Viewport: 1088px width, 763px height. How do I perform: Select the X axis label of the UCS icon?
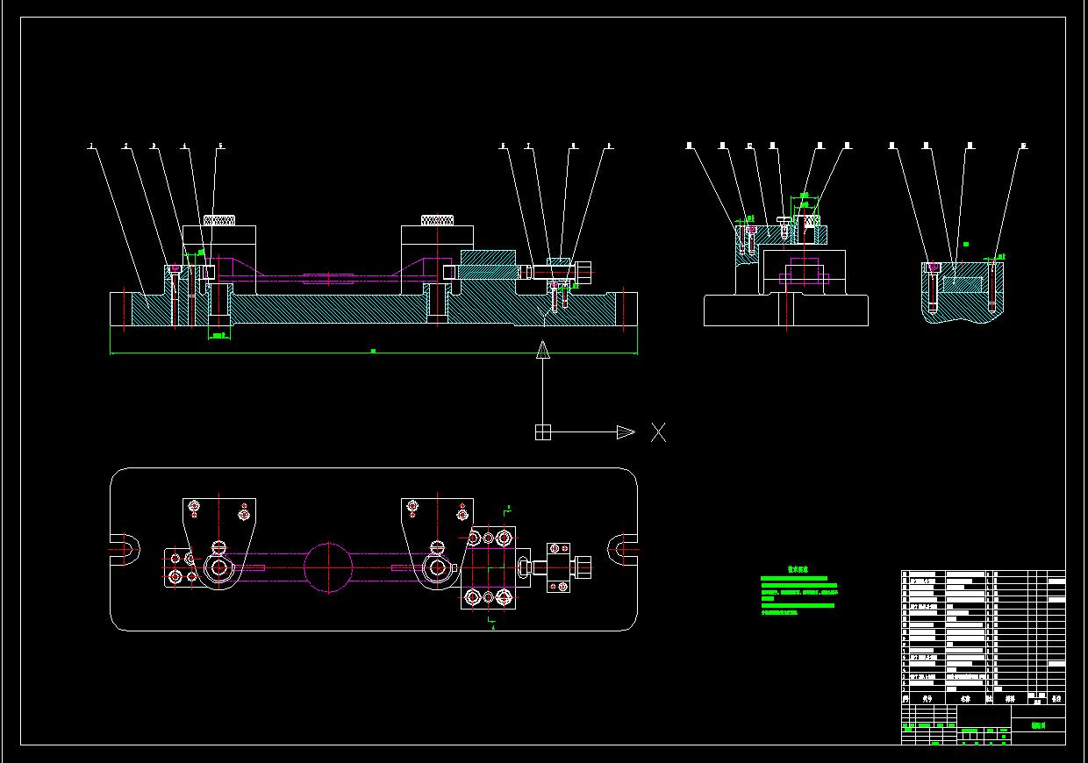(658, 431)
